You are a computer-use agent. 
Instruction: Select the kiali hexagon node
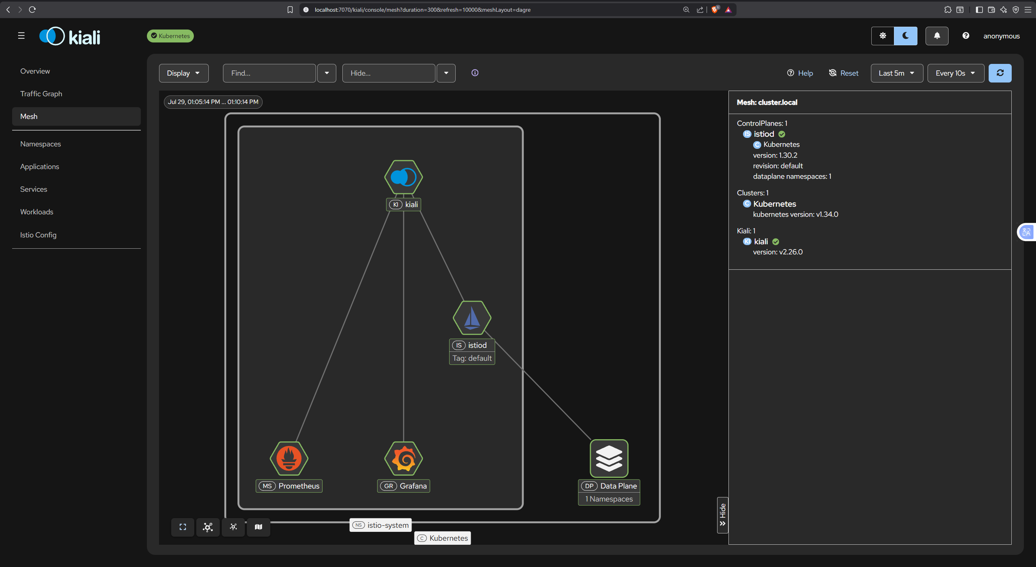403,177
